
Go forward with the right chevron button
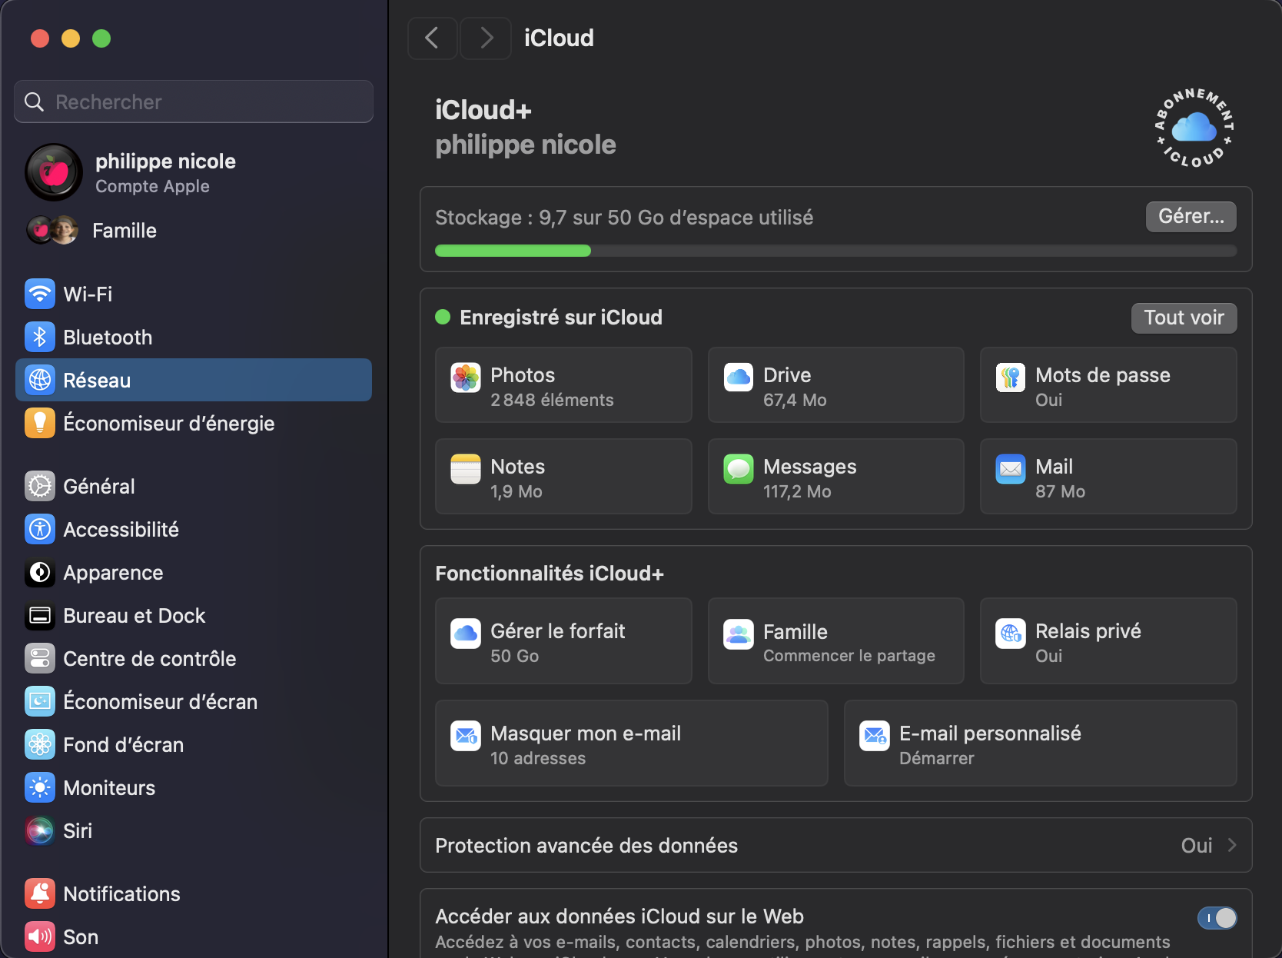(x=486, y=38)
